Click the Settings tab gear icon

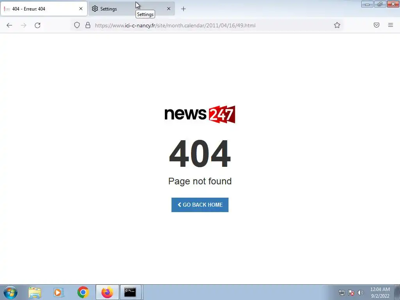click(95, 9)
